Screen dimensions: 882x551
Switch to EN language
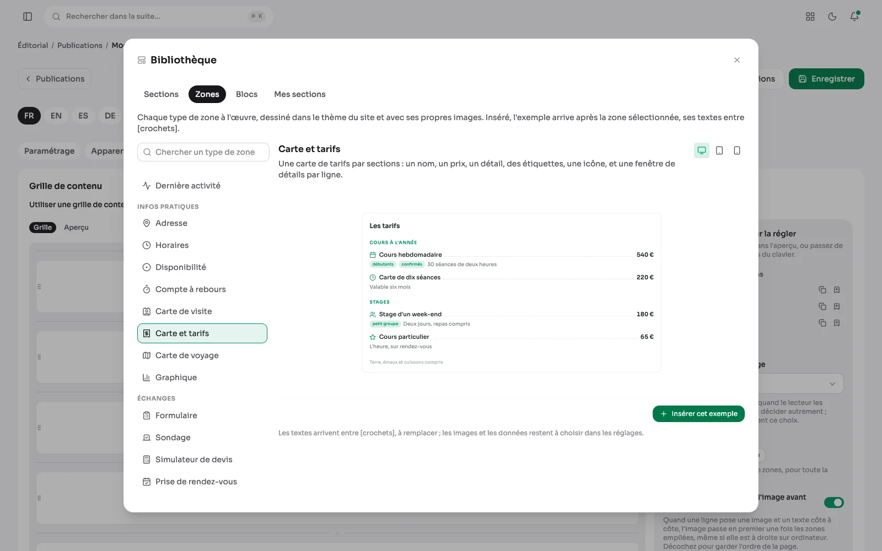[56, 116]
